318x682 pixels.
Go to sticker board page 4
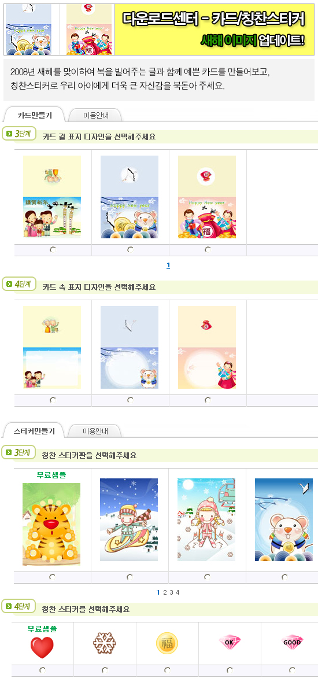(x=178, y=592)
